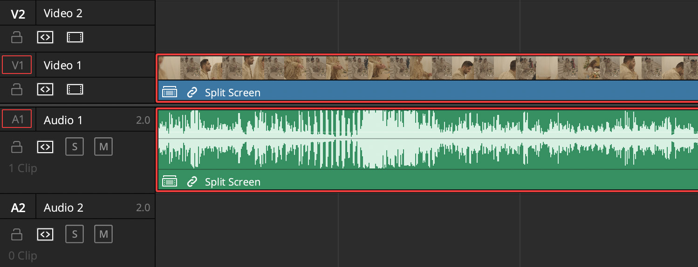Toggle auto track selector on Video 2
Image resolution: width=698 pixels, height=267 pixels.
45,38
